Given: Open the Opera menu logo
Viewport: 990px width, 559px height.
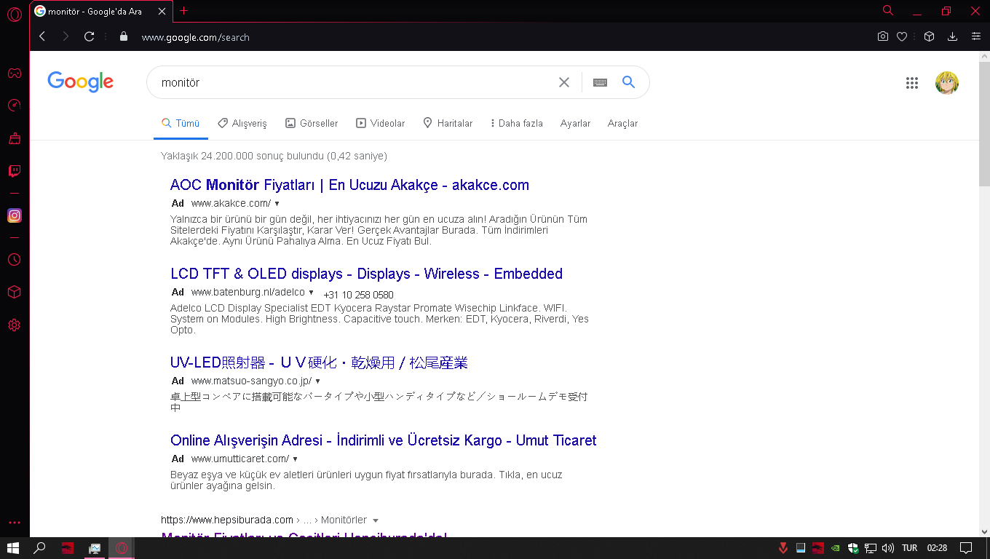Looking at the screenshot, I should [14, 14].
